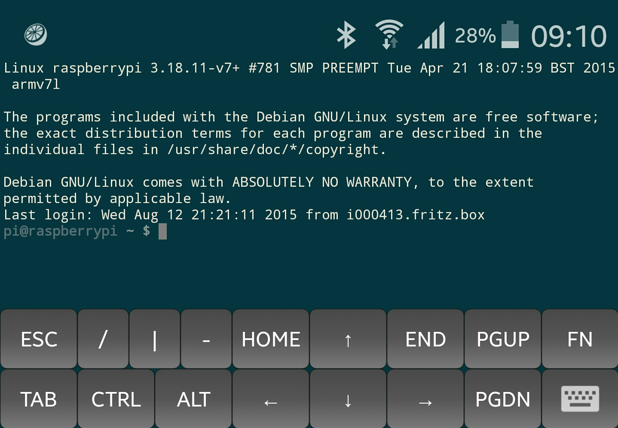Tap the Bluetooth status icon
Viewport: 618px width, 428px height.
point(346,35)
